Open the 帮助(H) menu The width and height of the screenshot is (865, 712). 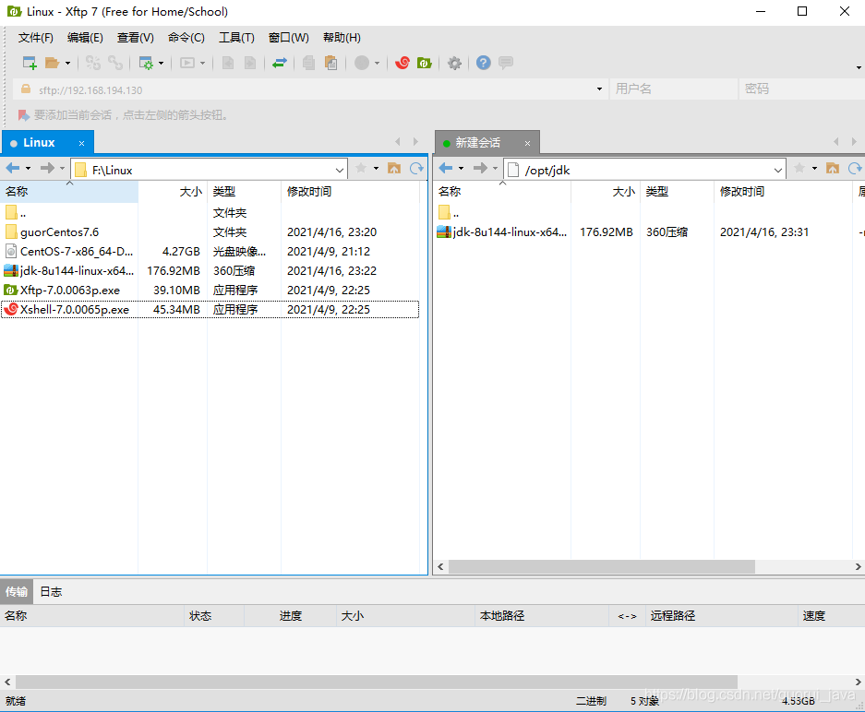pyautogui.click(x=342, y=38)
